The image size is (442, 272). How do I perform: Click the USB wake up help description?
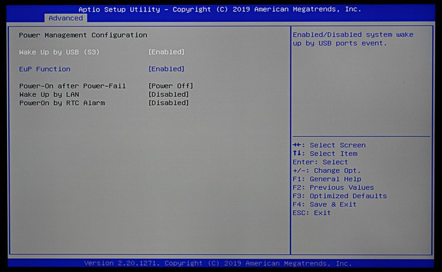(353, 39)
